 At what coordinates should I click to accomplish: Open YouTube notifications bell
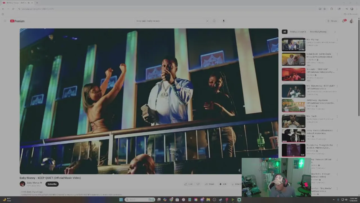[343, 21]
